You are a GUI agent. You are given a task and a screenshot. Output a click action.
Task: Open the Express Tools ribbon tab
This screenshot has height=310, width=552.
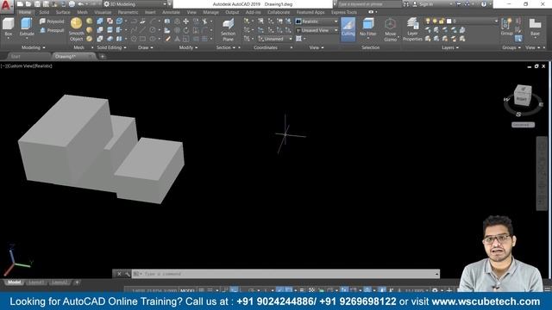[343, 12]
